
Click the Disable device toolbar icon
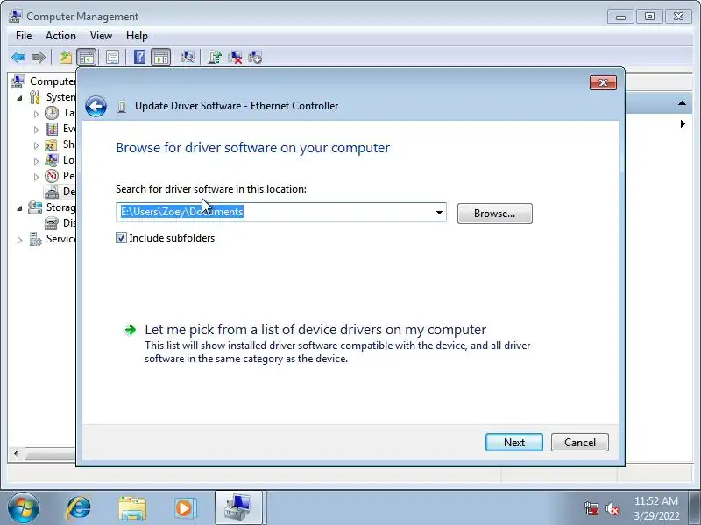click(x=255, y=57)
